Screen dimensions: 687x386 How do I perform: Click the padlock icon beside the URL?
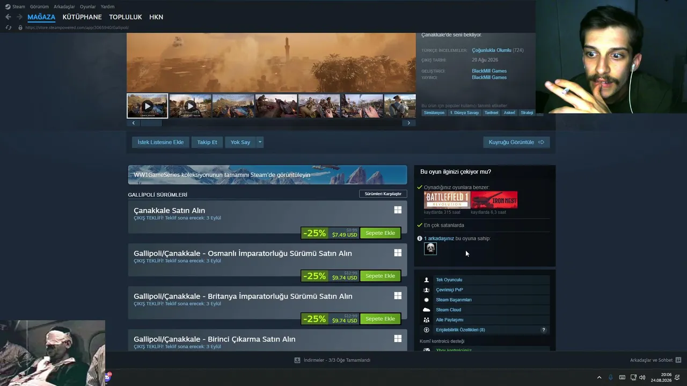tap(20, 27)
